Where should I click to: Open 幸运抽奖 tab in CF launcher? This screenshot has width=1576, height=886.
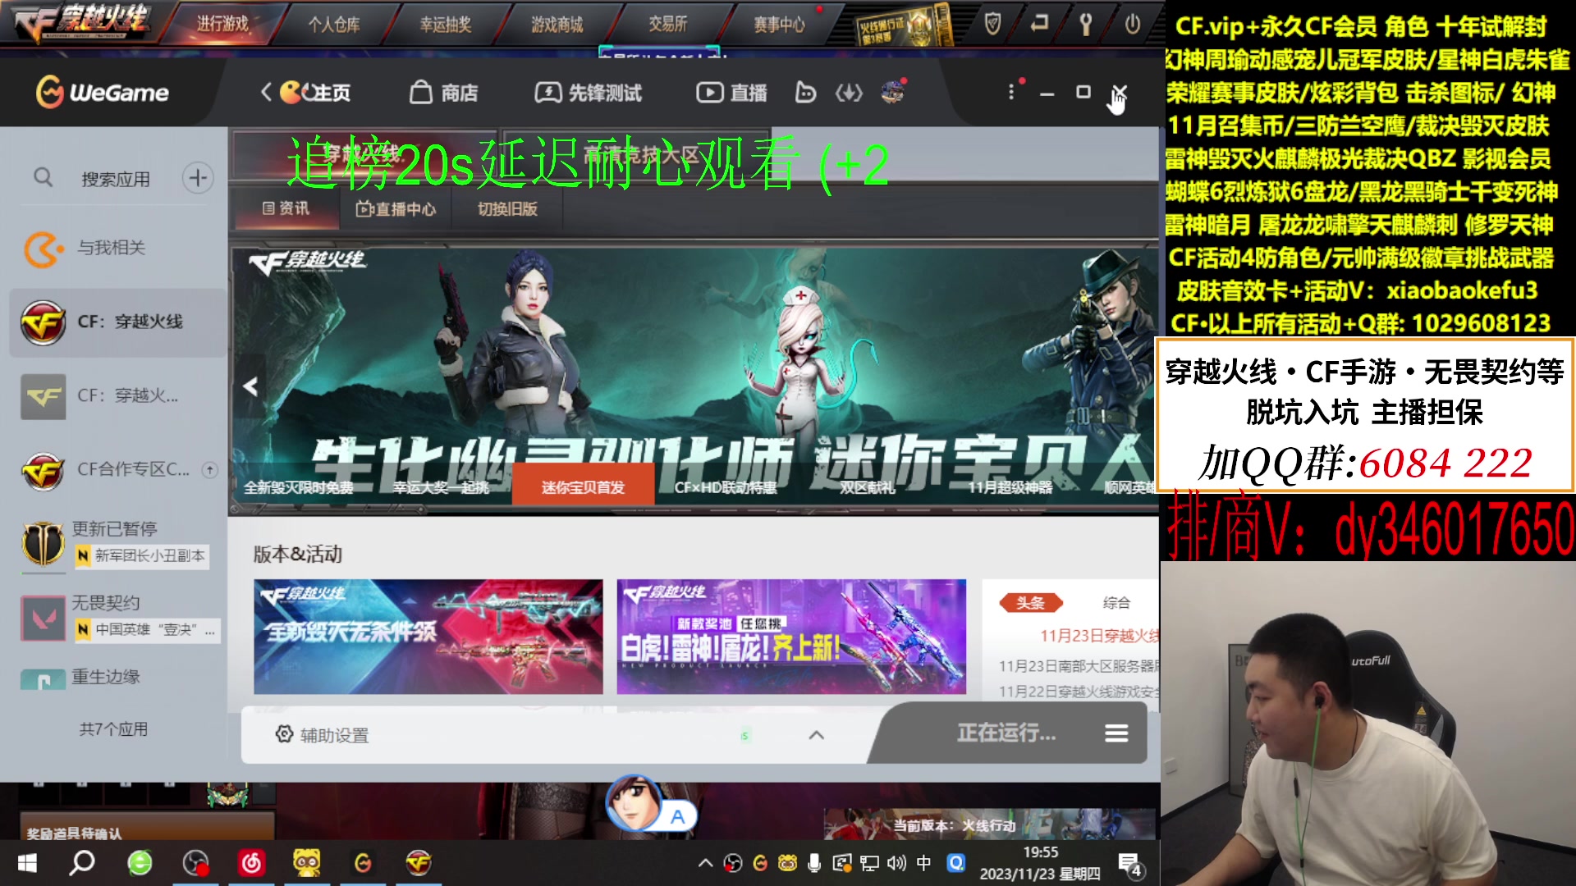(x=446, y=25)
